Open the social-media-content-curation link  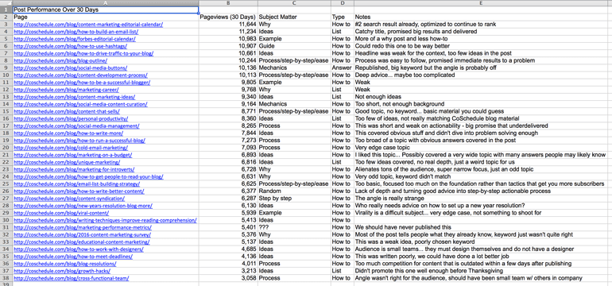(x=80, y=104)
